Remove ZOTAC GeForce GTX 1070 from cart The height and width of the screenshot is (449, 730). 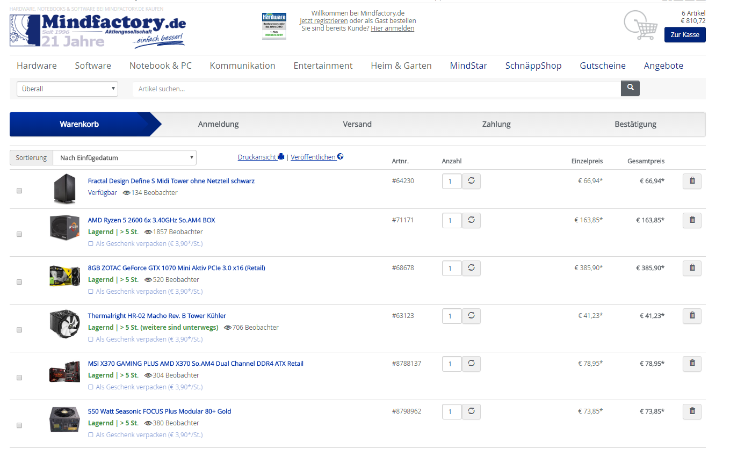tap(692, 268)
